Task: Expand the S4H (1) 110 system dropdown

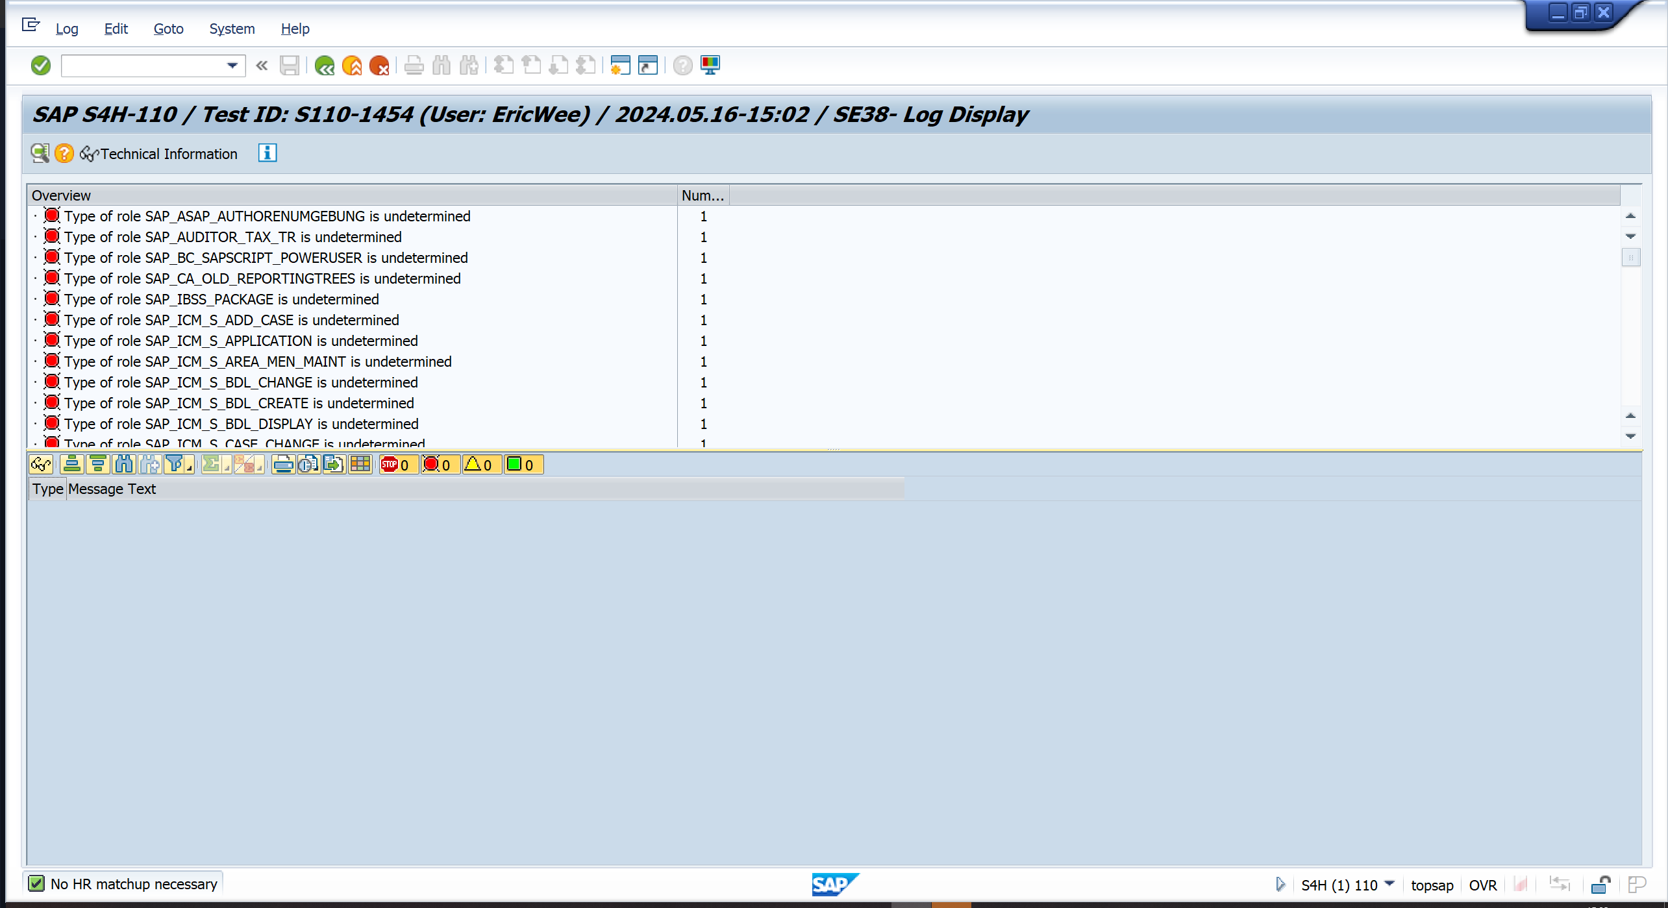Action: click(1389, 884)
